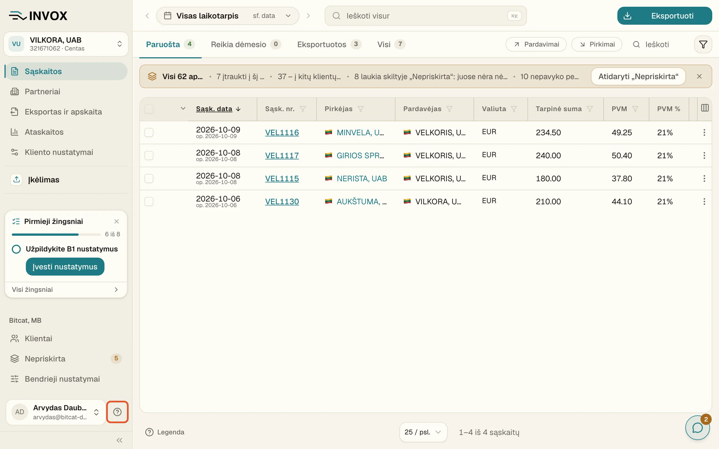Image resolution: width=719 pixels, height=449 pixels.
Task: Switch to Visi tab
Action: pos(391,45)
